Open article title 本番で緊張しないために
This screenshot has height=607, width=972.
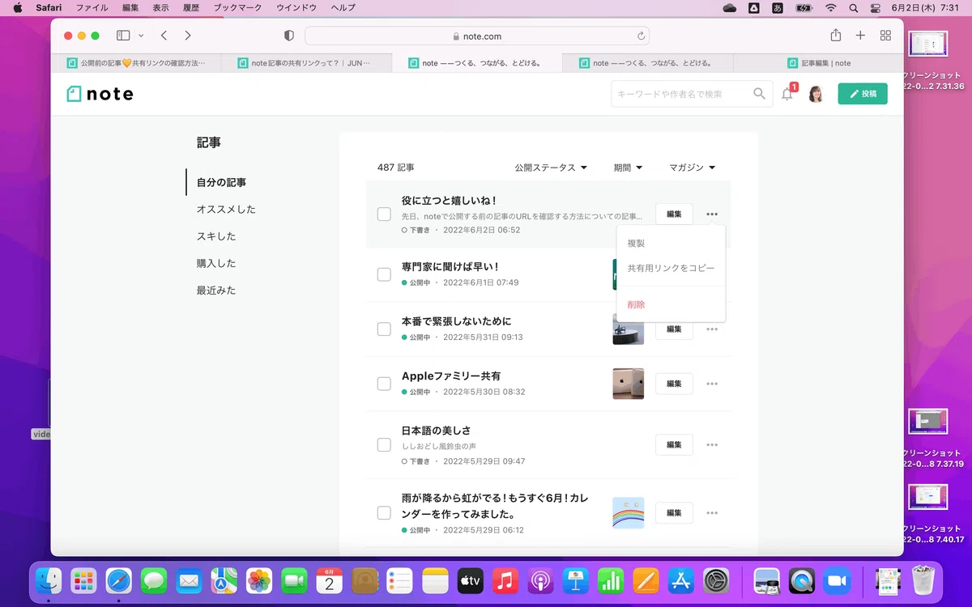[x=457, y=321]
